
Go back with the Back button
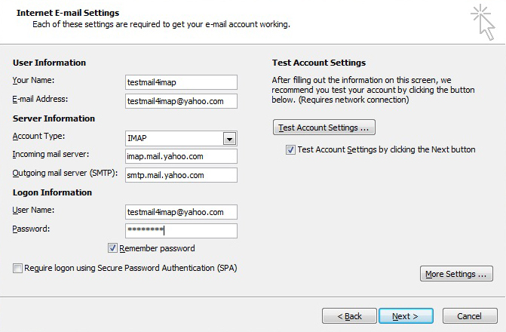coord(349,316)
